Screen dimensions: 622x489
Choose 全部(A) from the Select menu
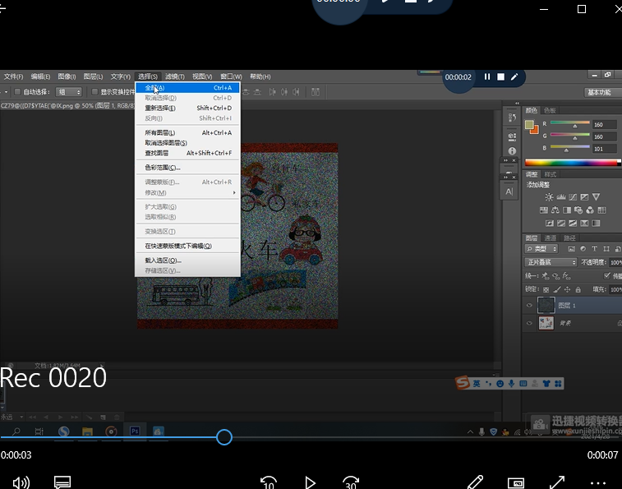(187, 88)
